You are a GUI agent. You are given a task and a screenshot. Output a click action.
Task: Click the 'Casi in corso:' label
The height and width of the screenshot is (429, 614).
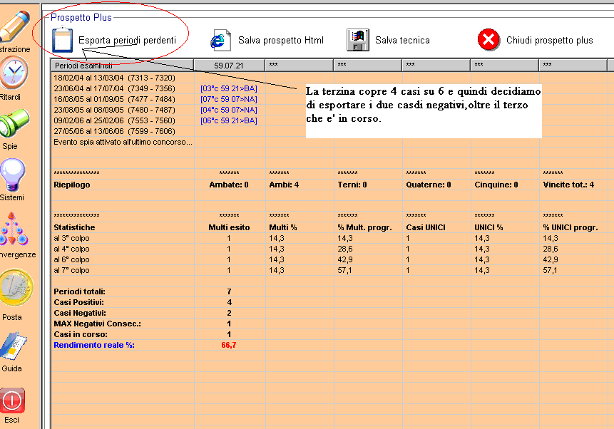click(x=81, y=334)
